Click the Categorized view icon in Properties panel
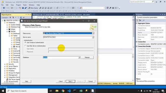The height and width of the screenshot is (93, 166). coord(137,20)
